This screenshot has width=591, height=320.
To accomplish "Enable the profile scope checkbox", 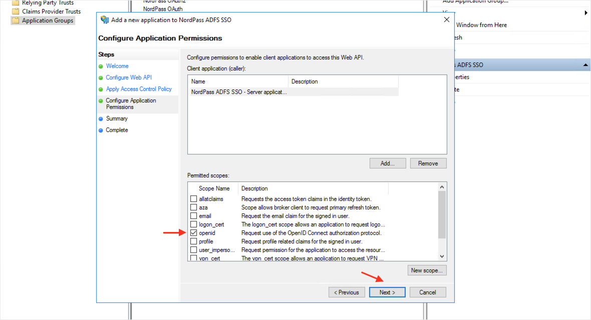I will click(193, 241).
